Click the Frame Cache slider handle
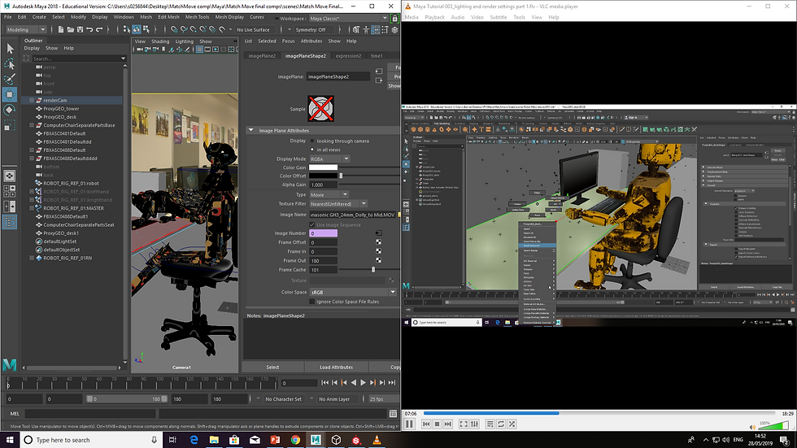The height and width of the screenshot is (448, 797). 373,270
